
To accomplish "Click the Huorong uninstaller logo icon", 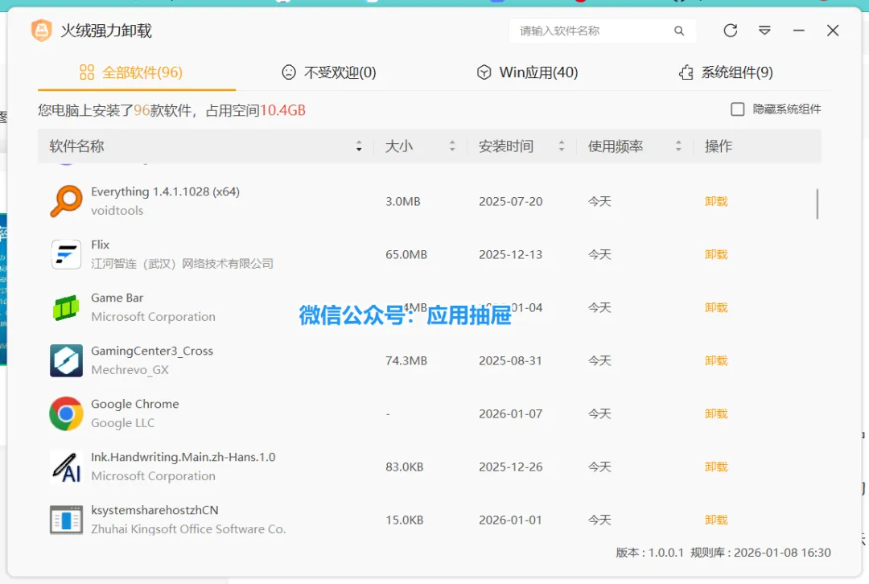I will point(42,31).
